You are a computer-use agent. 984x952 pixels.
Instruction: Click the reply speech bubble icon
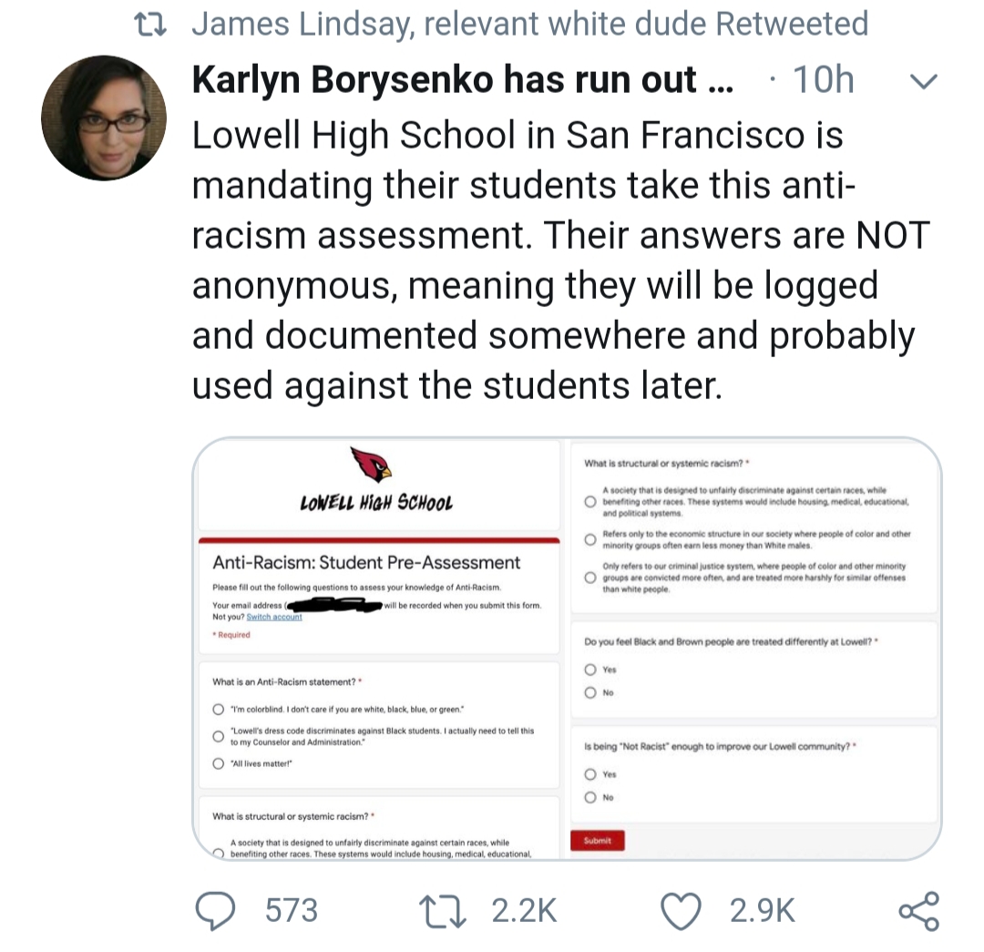(x=217, y=909)
